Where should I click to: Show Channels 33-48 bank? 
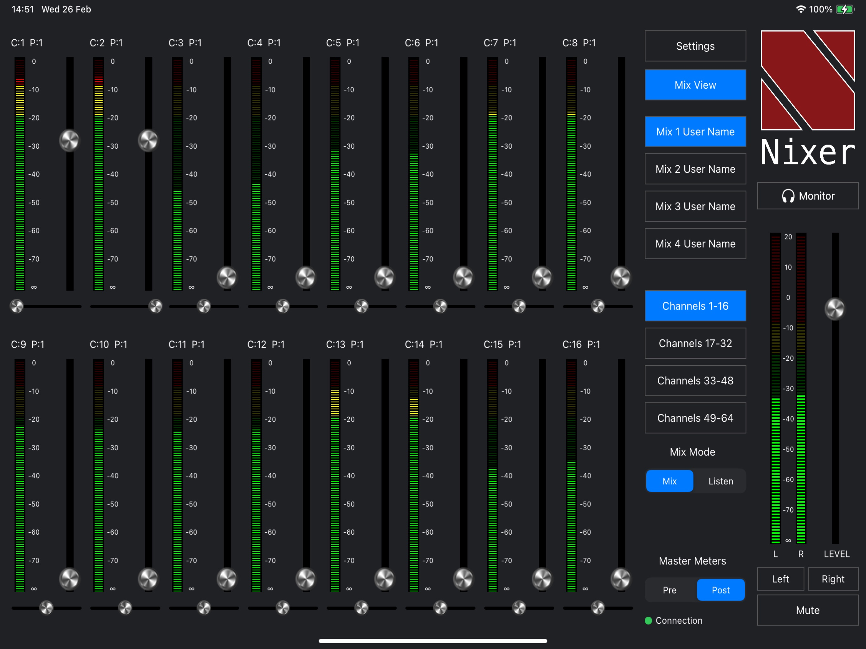695,381
